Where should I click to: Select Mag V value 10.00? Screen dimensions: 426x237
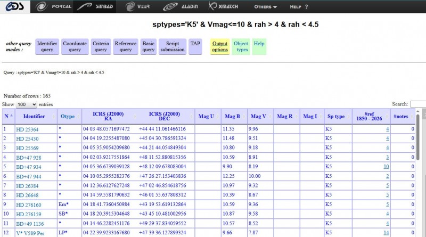coord(255,176)
